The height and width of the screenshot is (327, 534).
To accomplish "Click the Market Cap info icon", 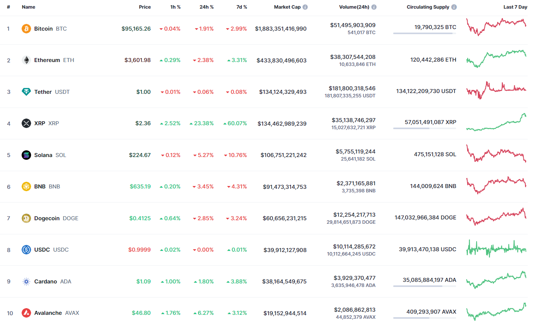I will point(305,7).
